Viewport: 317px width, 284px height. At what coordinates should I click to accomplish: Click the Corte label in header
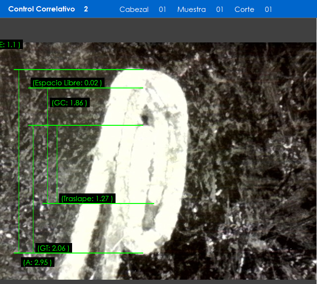pyautogui.click(x=244, y=10)
